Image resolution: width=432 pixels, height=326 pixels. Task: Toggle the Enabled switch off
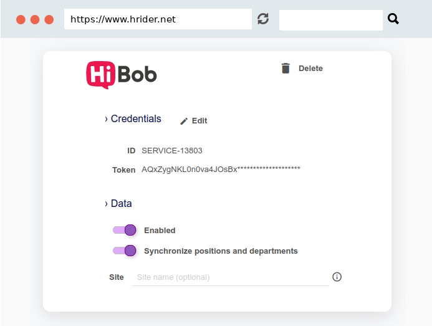[125, 230]
